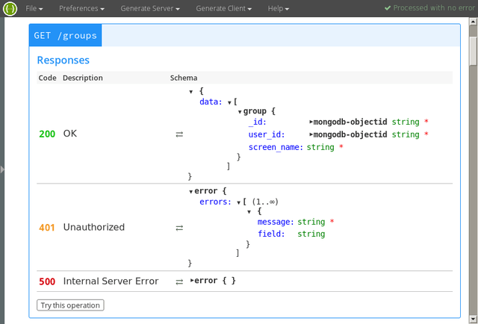The height and width of the screenshot is (324, 478).
Task: Expand the editor pane with left arrow
Action: pos(2,169)
